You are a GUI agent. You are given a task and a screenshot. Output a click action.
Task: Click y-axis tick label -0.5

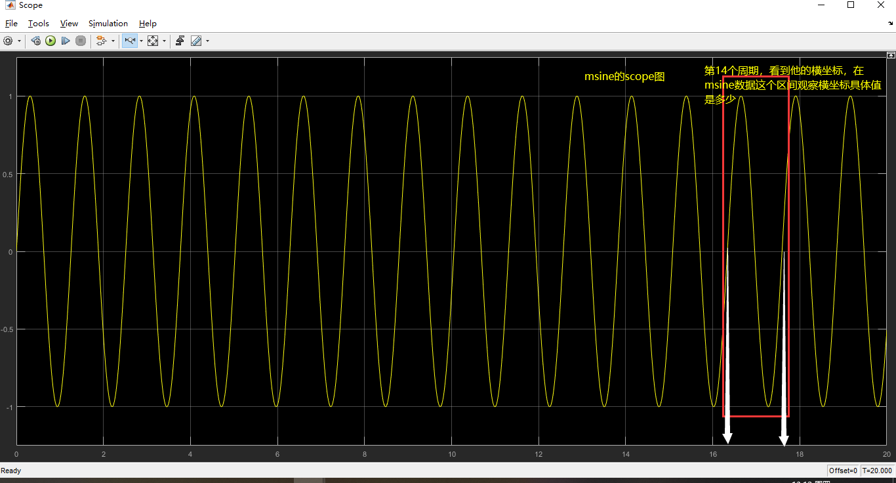pos(7,329)
